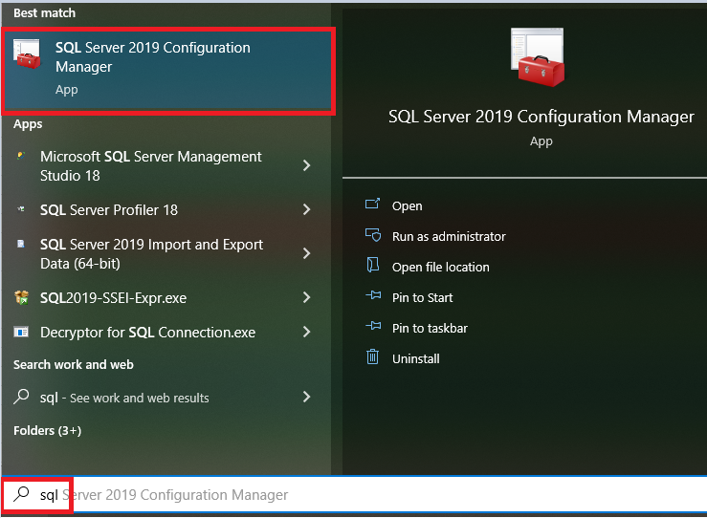
Task: Click the magnifier icon in search box
Action: tap(21, 495)
